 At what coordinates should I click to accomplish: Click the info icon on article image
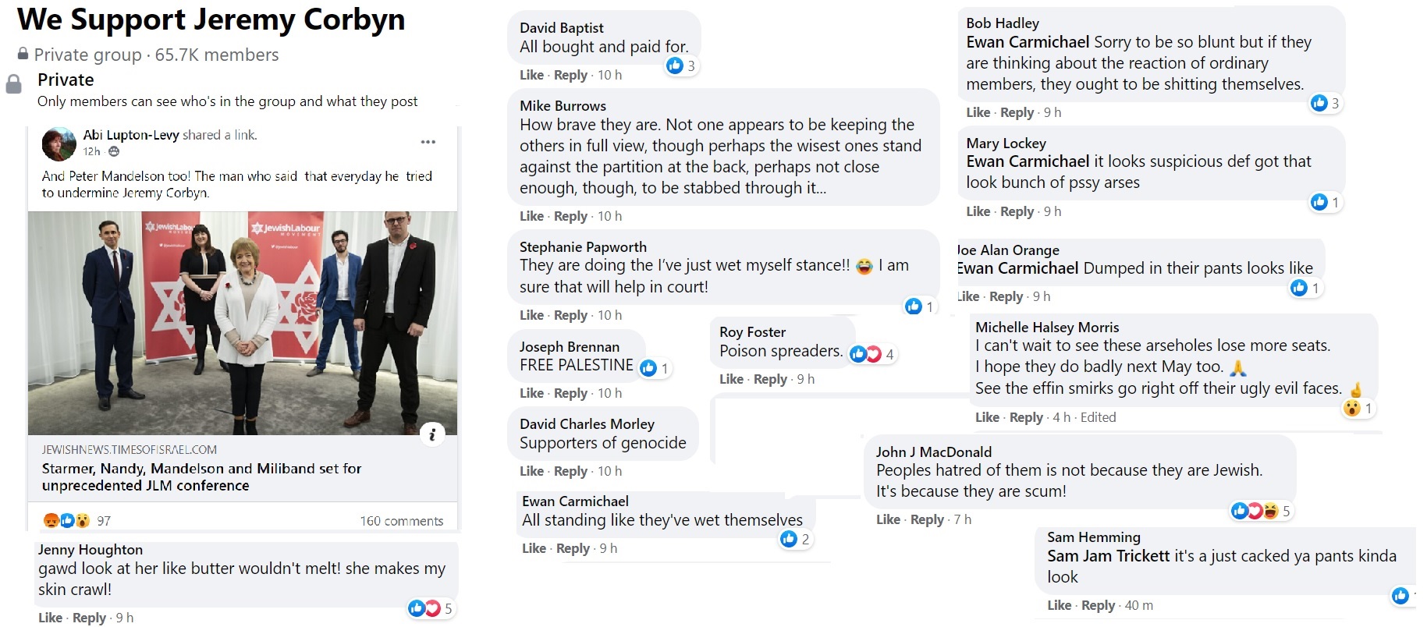[432, 434]
